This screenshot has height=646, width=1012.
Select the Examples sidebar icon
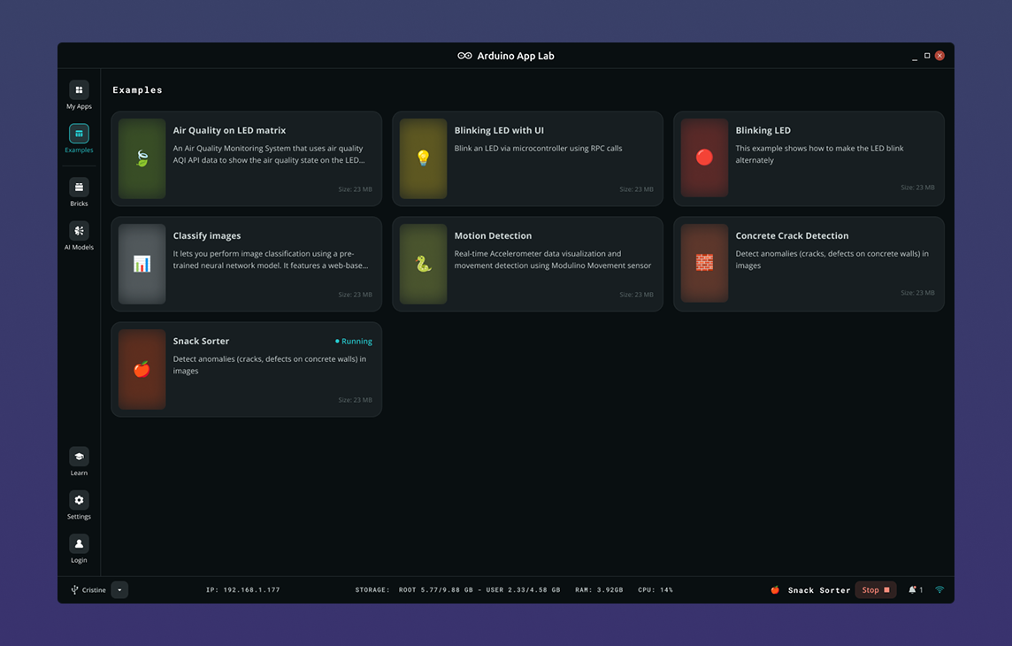pyautogui.click(x=79, y=135)
